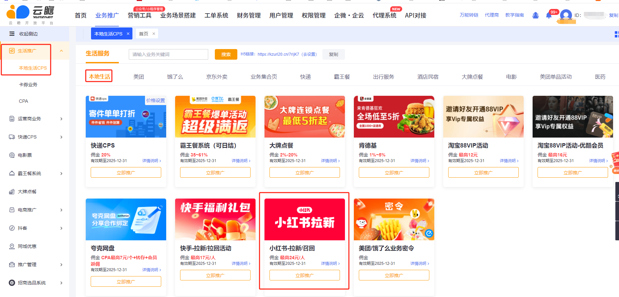Click the grid icon at tab bar right
Viewport: 619px width, 297px height.
(616, 34)
